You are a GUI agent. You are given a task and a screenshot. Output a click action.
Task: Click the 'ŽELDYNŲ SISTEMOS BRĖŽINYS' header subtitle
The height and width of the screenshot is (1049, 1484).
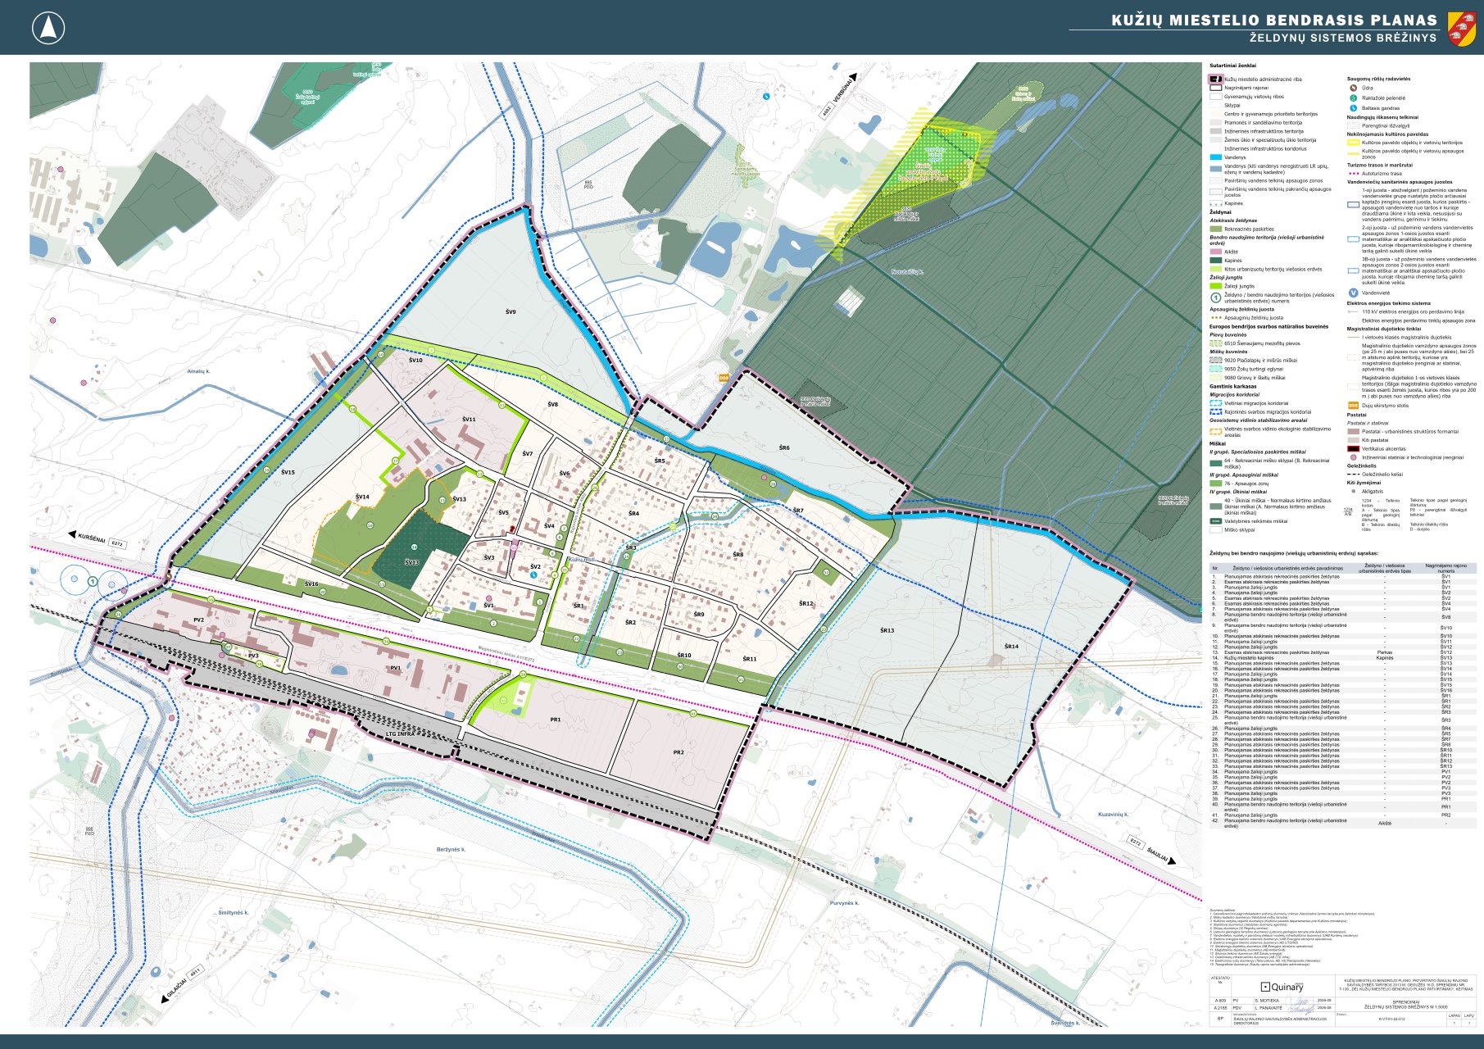click(1343, 38)
